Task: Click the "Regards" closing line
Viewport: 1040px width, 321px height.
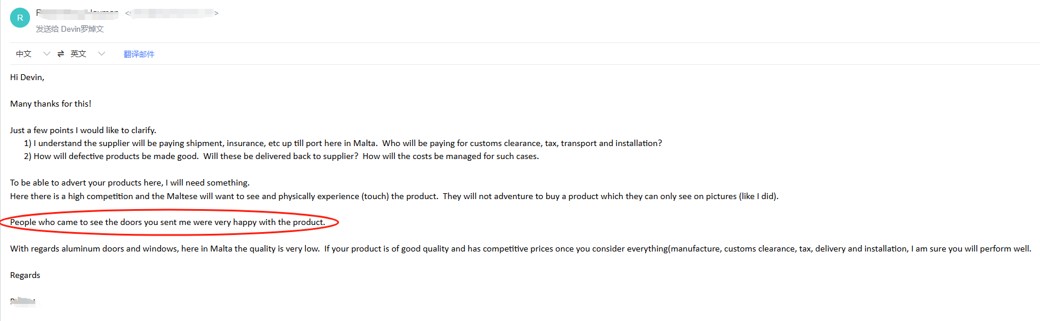Action: point(25,275)
